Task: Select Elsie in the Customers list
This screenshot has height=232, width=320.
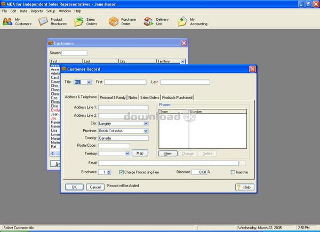Action: [x=54, y=106]
